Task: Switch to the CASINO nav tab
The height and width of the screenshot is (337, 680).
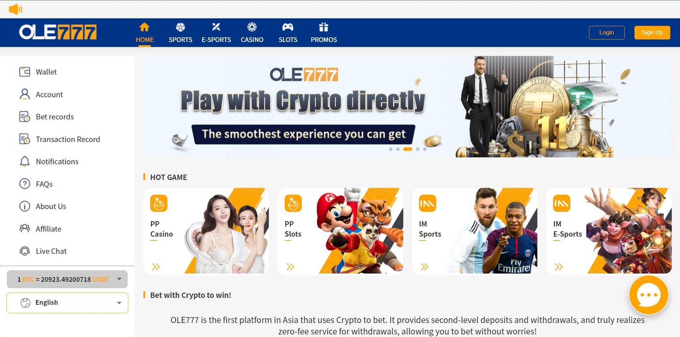Action: [x=252, y=33]
